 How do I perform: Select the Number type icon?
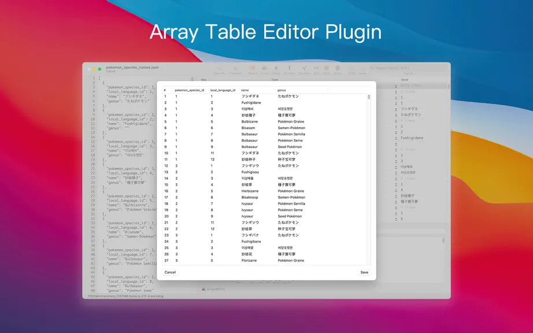tap(289, 68)
